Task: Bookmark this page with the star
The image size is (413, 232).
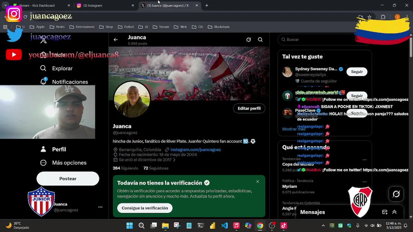Action: tap(369, 17)
